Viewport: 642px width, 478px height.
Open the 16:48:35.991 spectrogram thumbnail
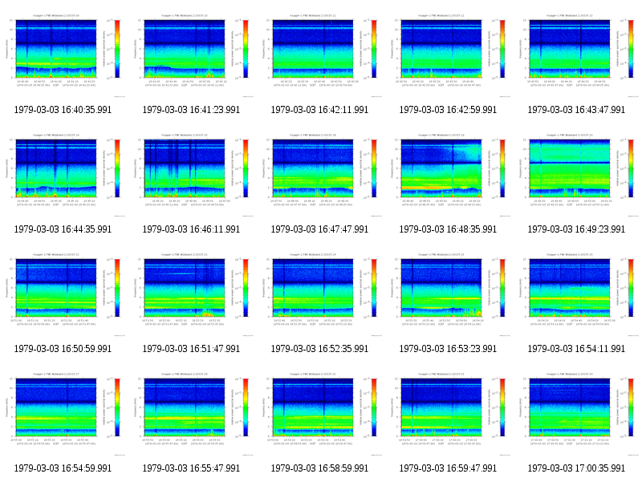[448, 174]
